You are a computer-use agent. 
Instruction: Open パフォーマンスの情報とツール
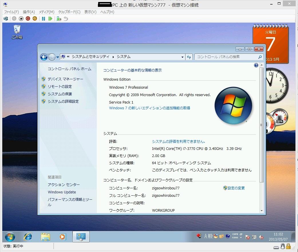pyautogui.click(x=70, y=202)
